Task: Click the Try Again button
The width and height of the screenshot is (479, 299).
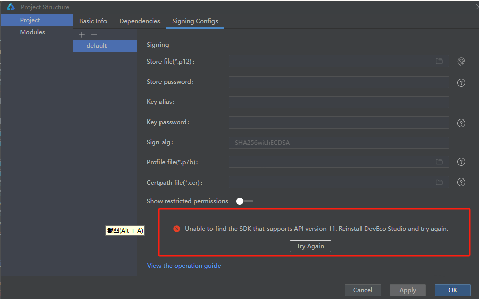Action: click(x=310, y=246)
